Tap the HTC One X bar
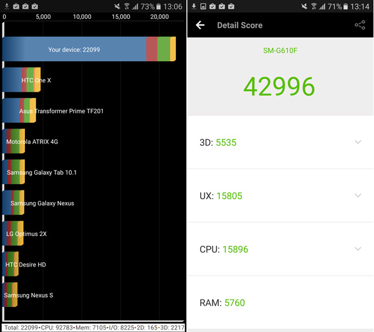The height and width of the screenshot is (332, 374). [x=21, y=80]
